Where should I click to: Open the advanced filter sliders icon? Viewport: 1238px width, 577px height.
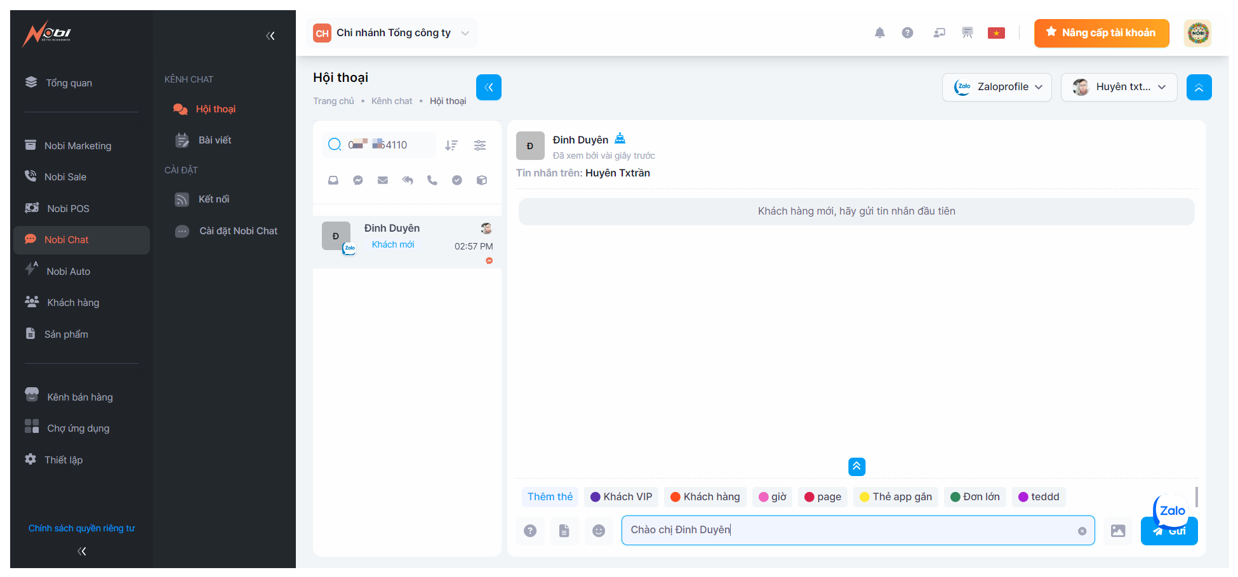point(480,145)
